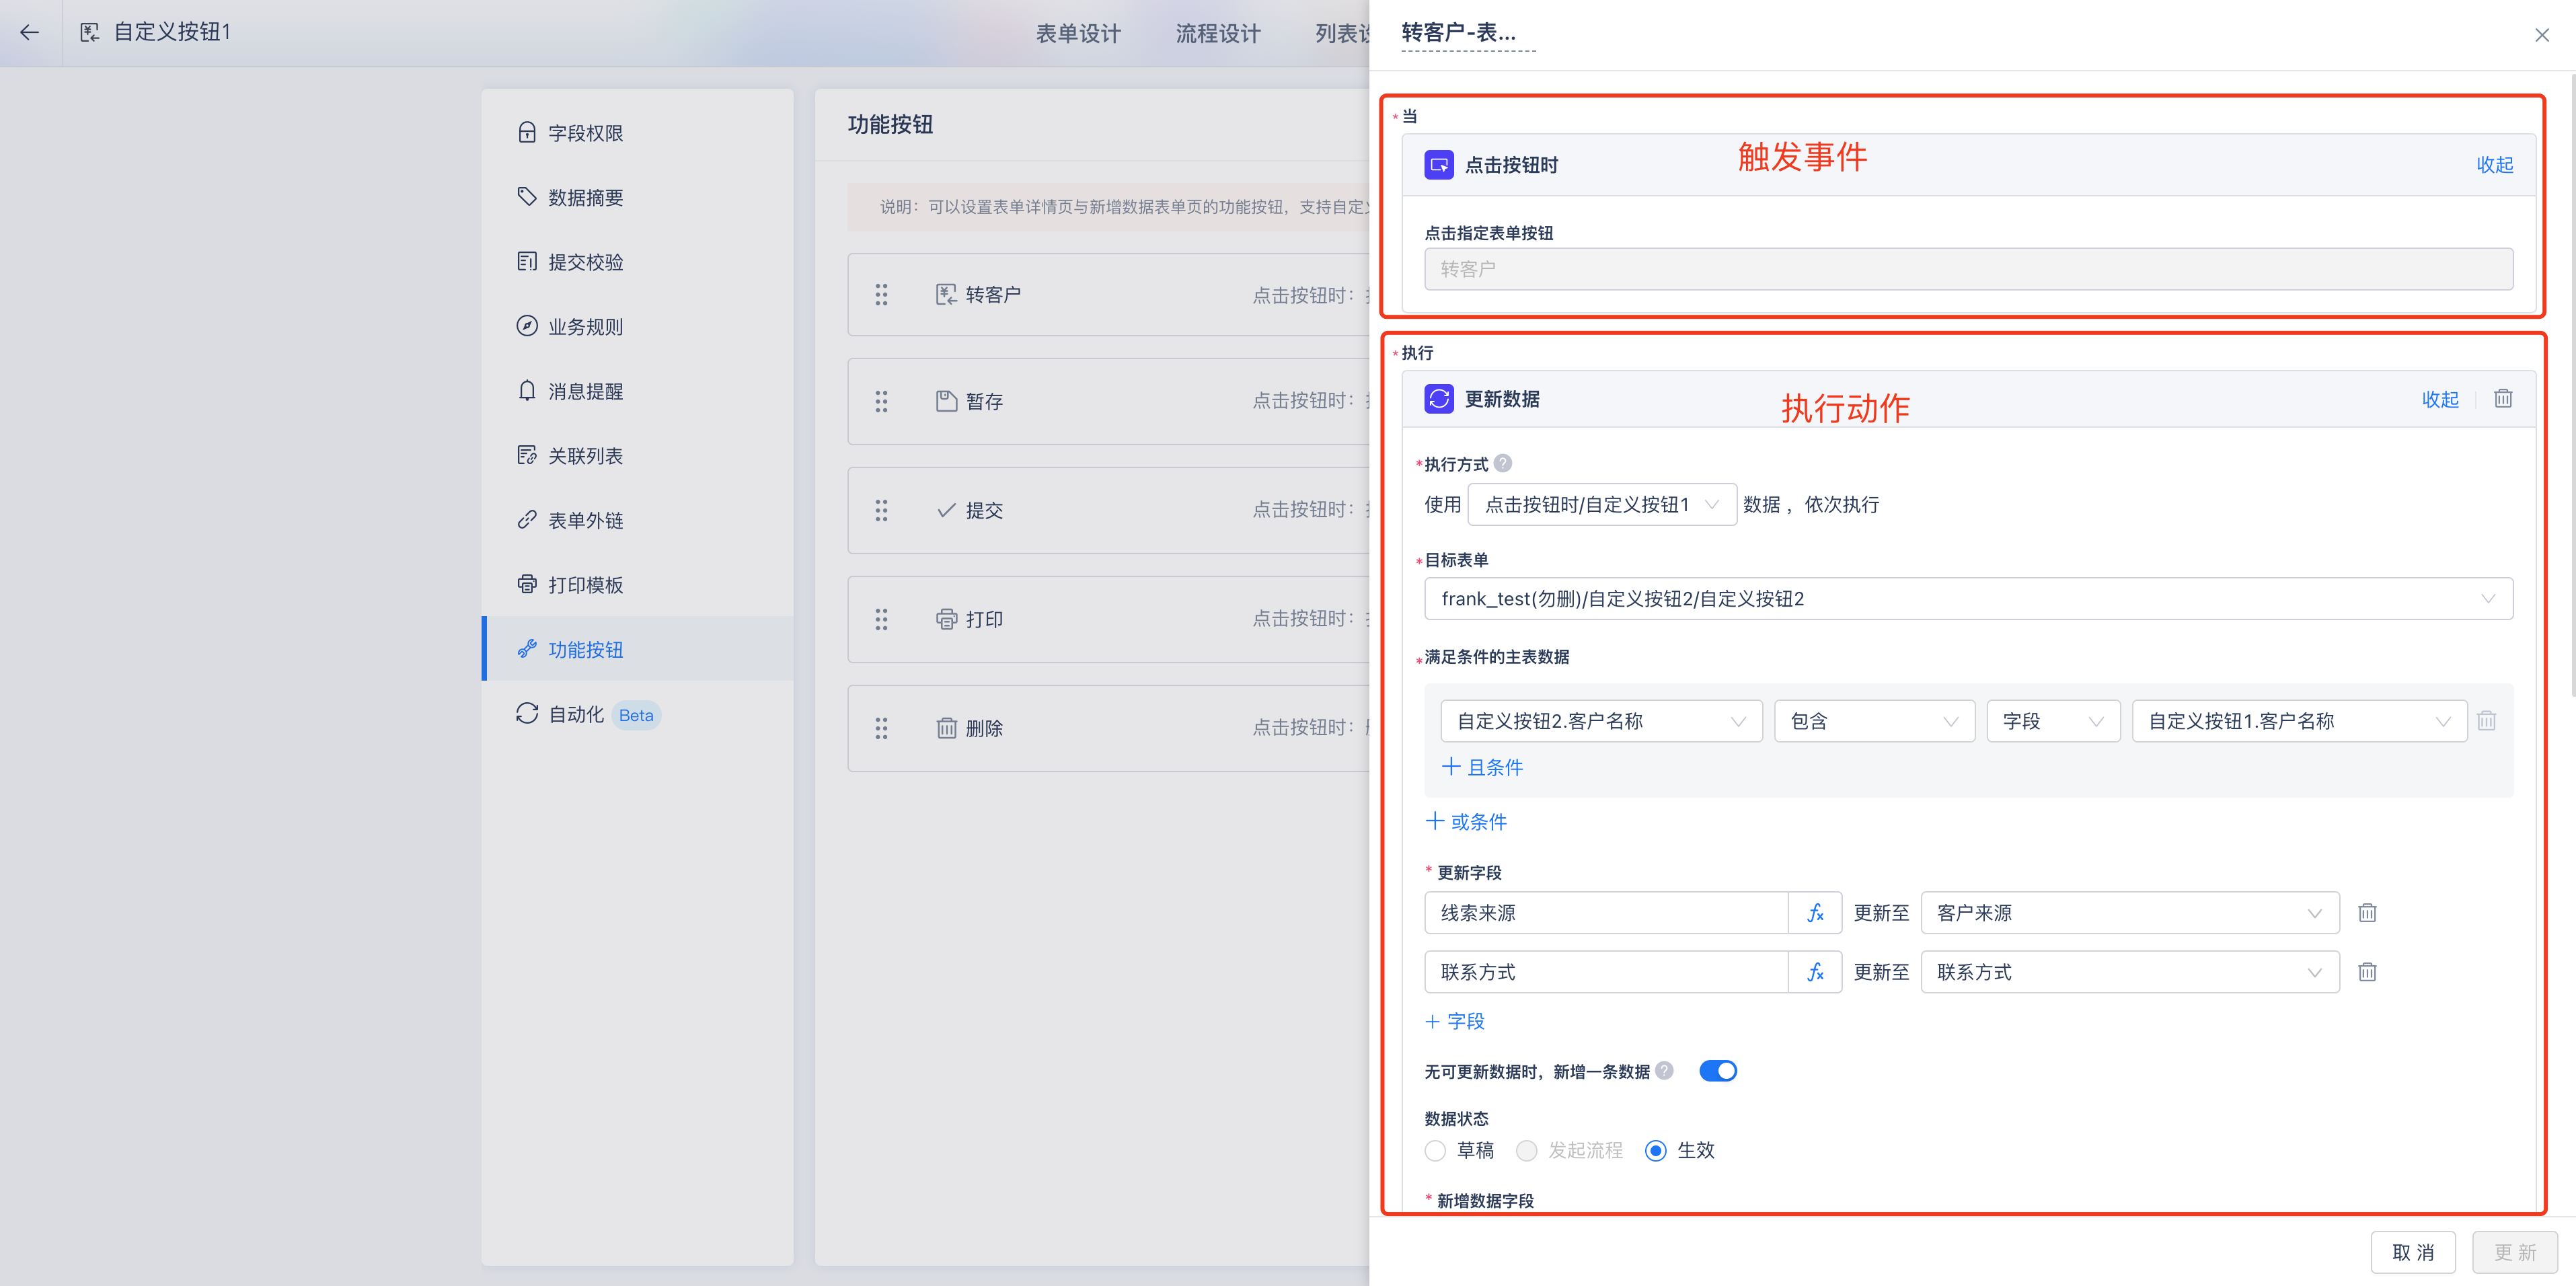
Task: Open the 字段 type dropdown
Action: (2053, 720)
